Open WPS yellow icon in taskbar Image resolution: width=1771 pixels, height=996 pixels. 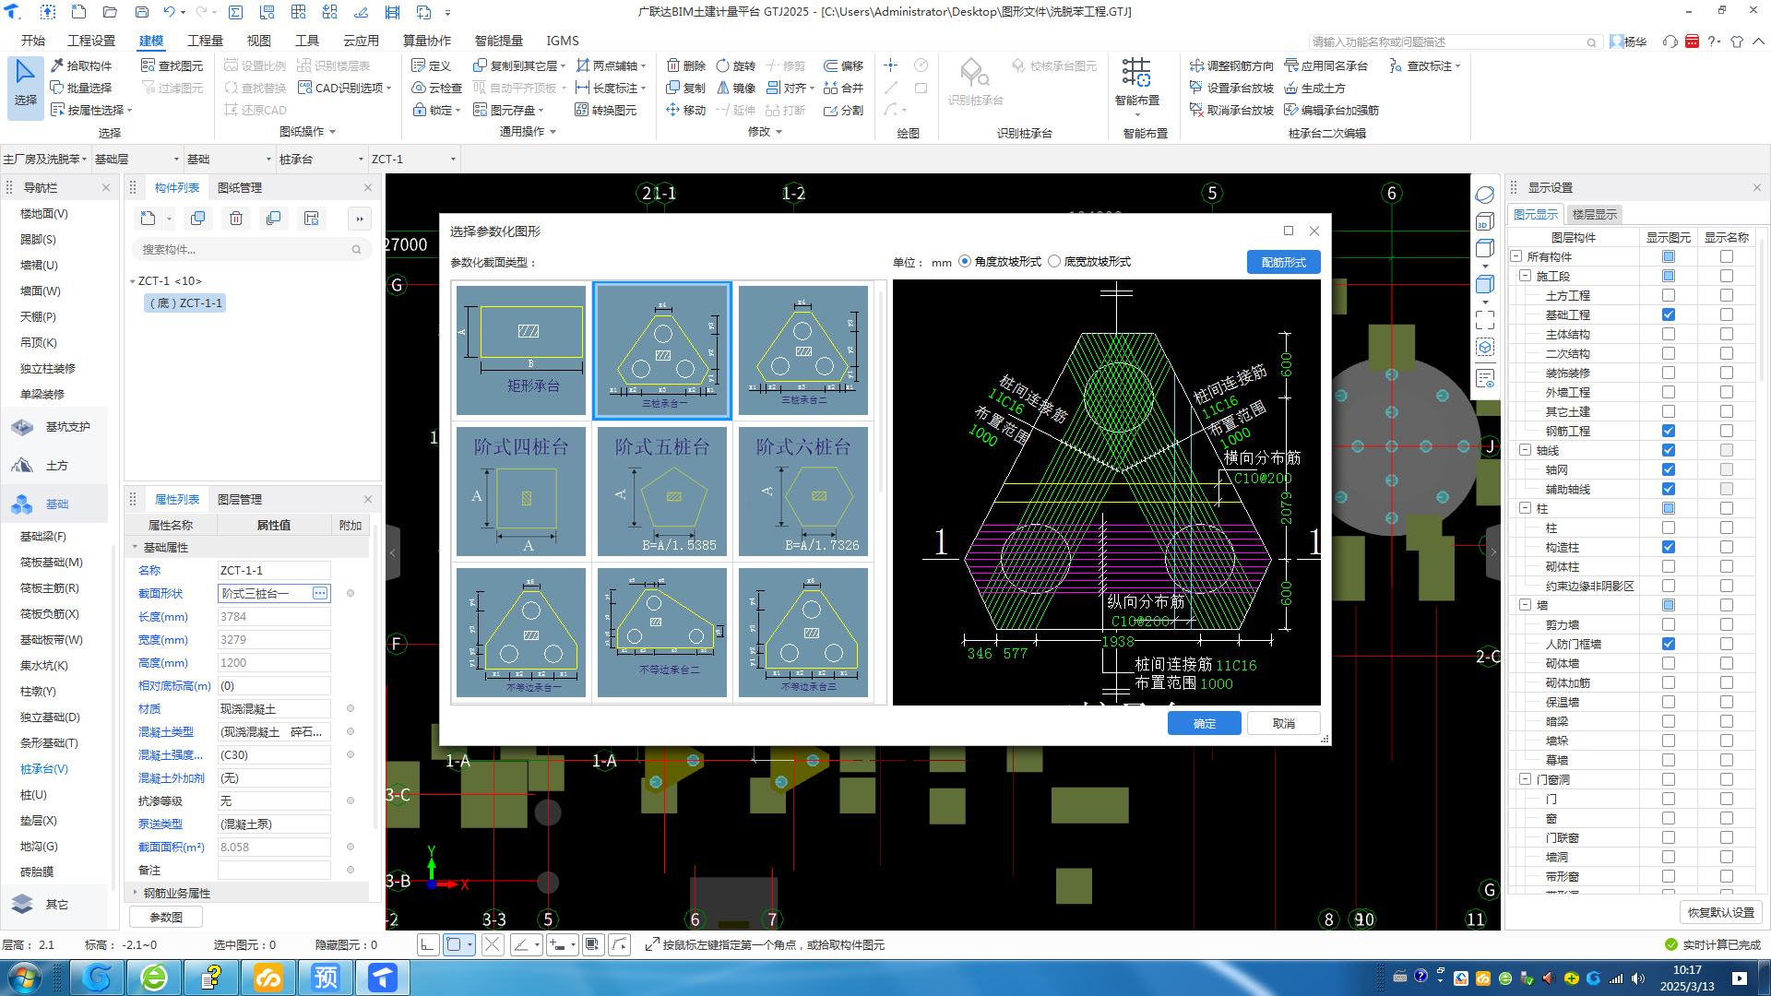[268, 977]
